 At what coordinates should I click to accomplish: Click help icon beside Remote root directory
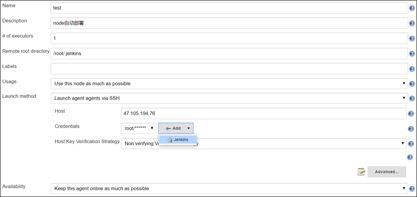[411, 54]
